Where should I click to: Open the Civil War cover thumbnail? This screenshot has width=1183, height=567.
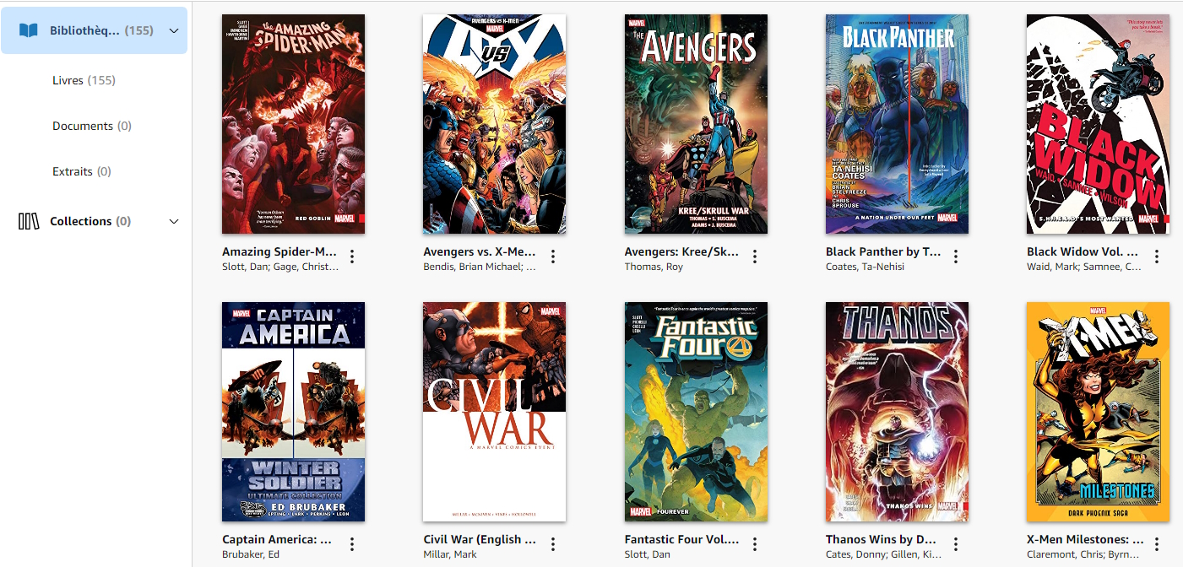495,412
